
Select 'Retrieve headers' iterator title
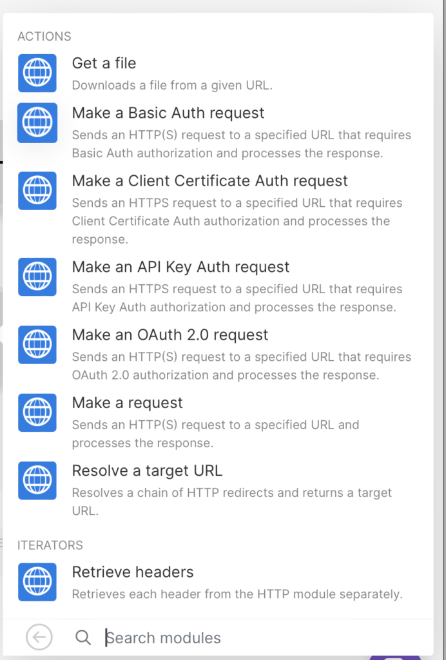coord(133,572)
